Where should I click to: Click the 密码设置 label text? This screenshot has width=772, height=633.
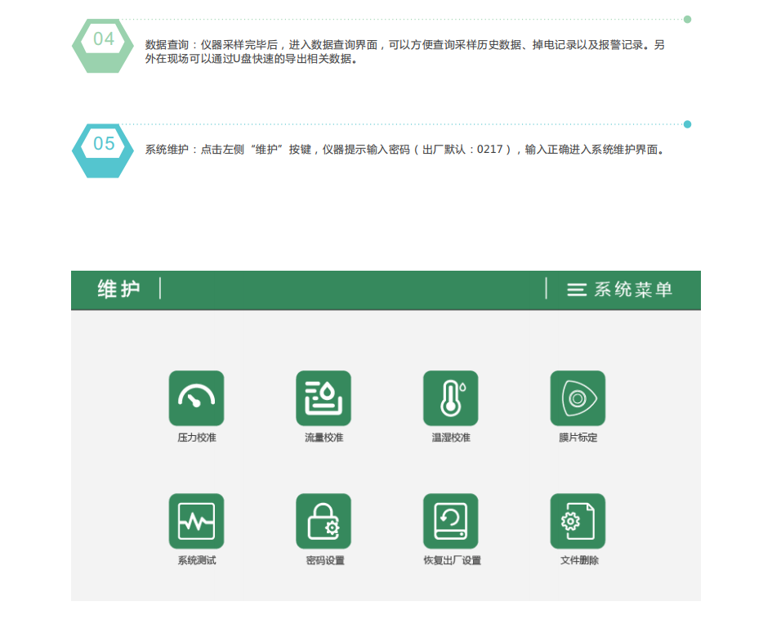point(325,560)
